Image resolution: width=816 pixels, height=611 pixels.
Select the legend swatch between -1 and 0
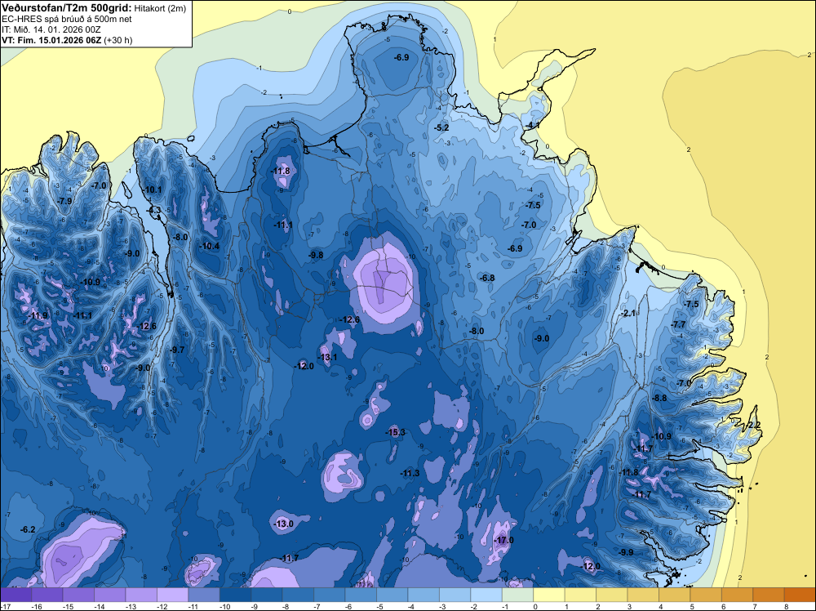(518, 595)
